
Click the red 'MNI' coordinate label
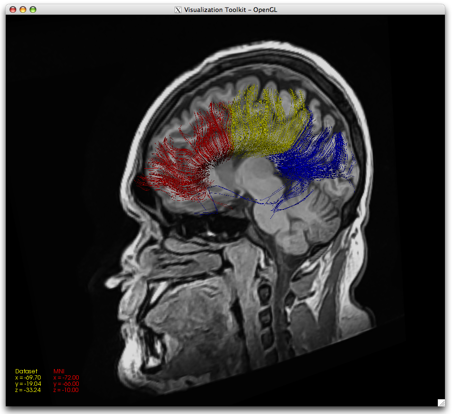click(59, 371)
